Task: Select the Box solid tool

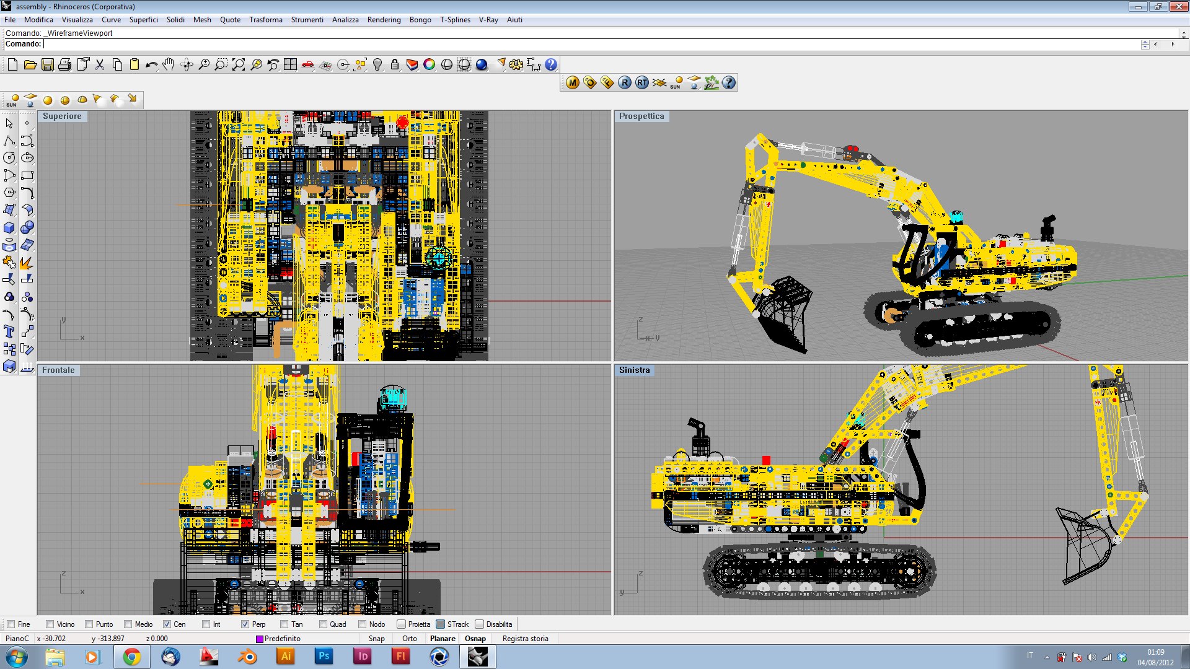Action: [x=9, y=228]
